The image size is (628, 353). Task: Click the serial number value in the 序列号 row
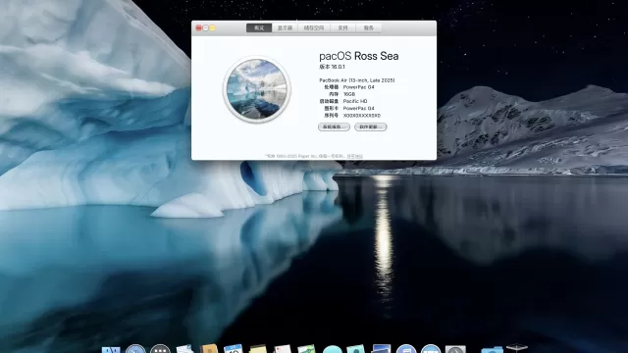(x=362, y=116)
